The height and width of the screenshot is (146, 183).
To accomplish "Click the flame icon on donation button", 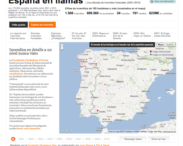I will coord(152,2).
